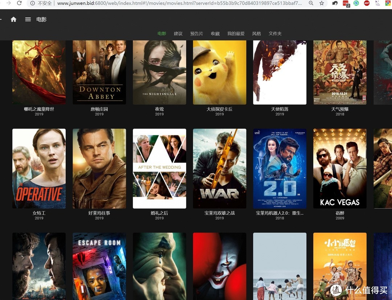This screenshot has height=300, width=392.
Task: Open the two men face-off poster
Action: point(39,266)
